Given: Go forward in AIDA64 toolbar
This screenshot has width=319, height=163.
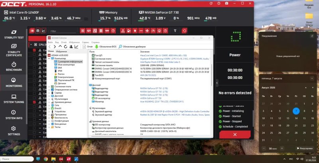Looking at the screenshot, I should pyautogui.click(x=55, y=47).
